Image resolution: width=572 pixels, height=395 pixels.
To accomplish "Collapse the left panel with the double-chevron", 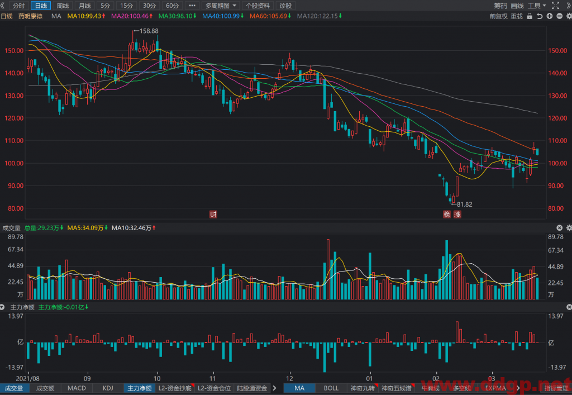I will tap(3, 6).
